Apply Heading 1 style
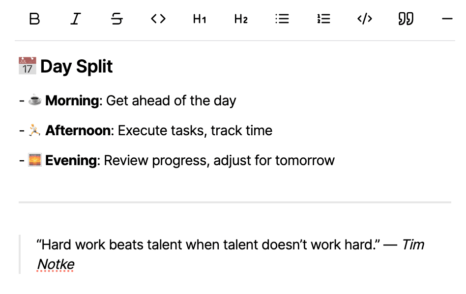 pos(199,19)
